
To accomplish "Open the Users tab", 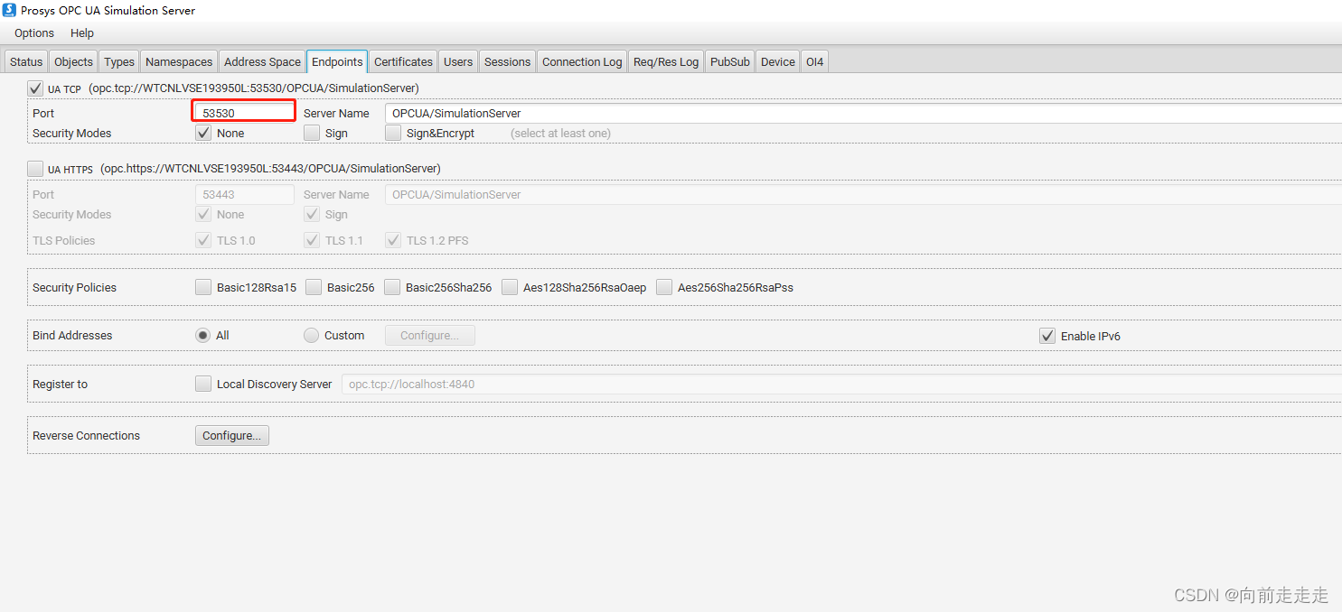I will click(x=458, y=61).
